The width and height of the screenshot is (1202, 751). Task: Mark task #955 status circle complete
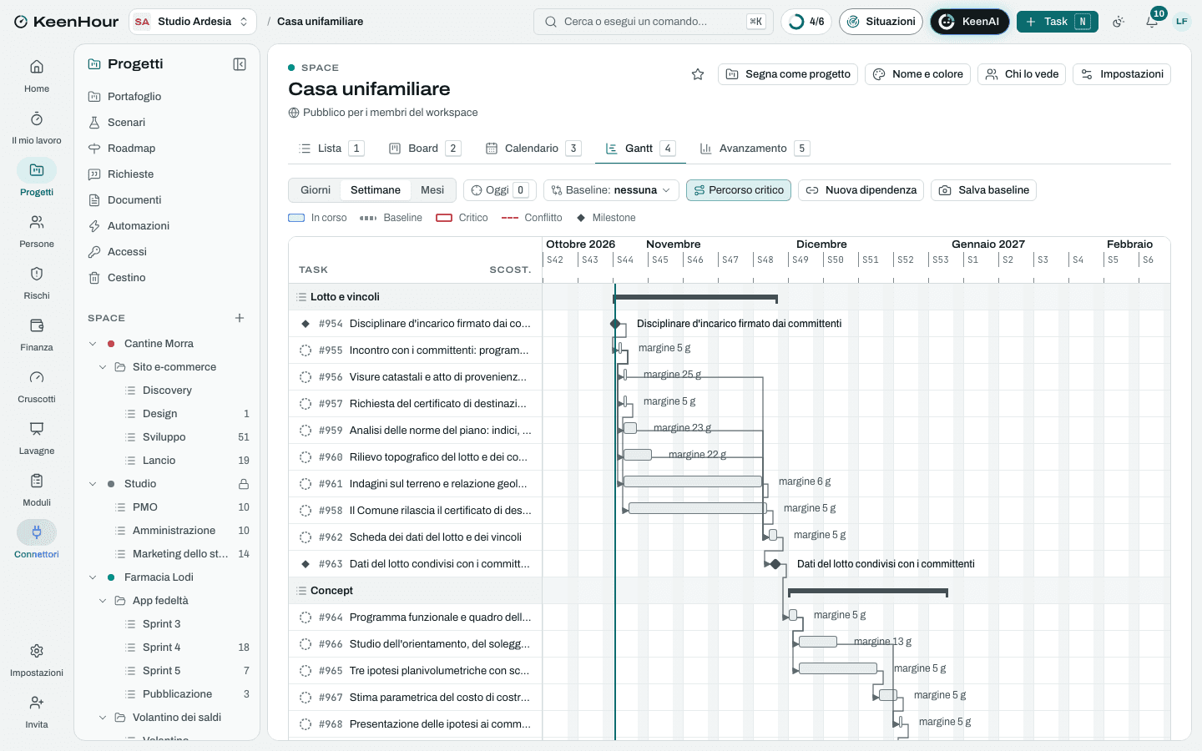[306, 350]
